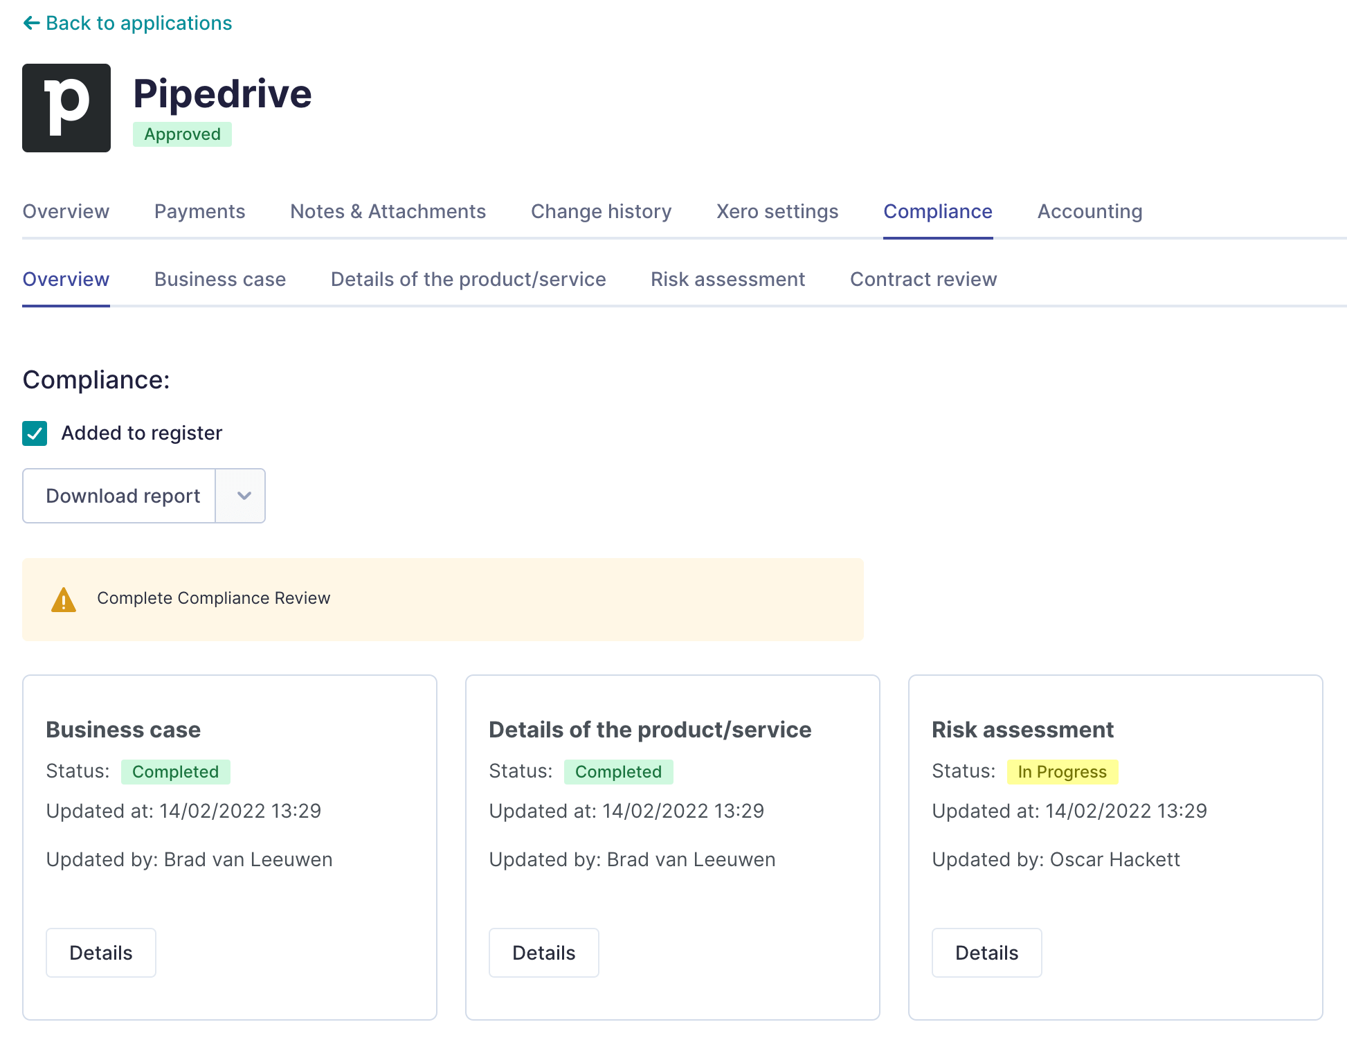Select Details of the product/service sub-tab
Screen dimensions: 1347x1040
click(469, 279)
